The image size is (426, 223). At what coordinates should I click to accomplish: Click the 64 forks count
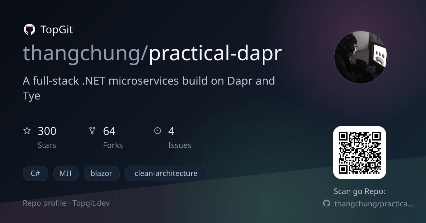109,131
